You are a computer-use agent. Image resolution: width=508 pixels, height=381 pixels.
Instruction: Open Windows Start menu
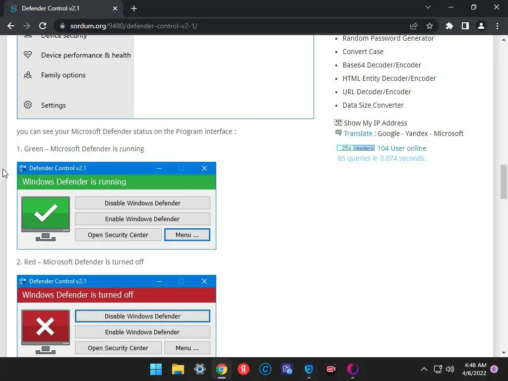pyautogui.click(x=156, y=369)
